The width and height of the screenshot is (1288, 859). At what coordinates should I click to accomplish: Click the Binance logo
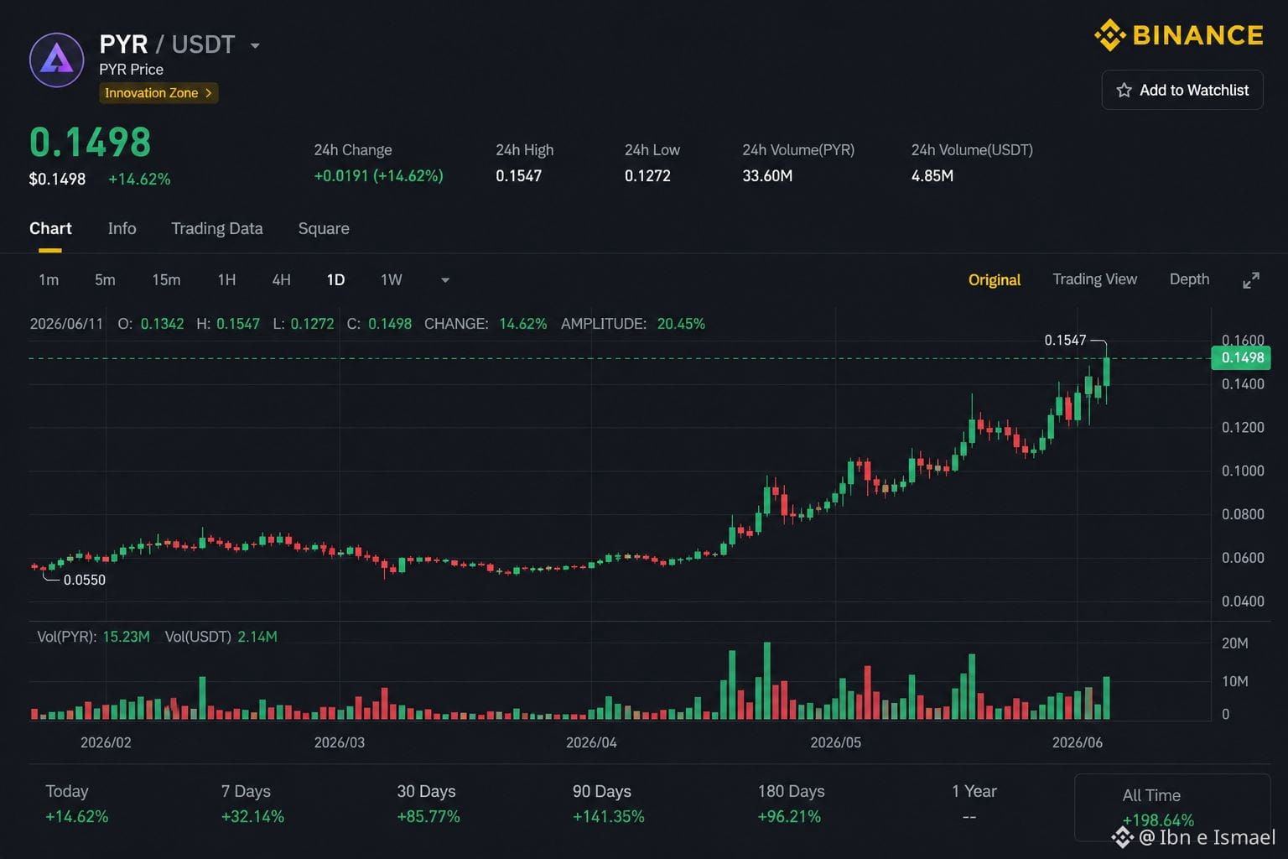tap(1179, 35)
